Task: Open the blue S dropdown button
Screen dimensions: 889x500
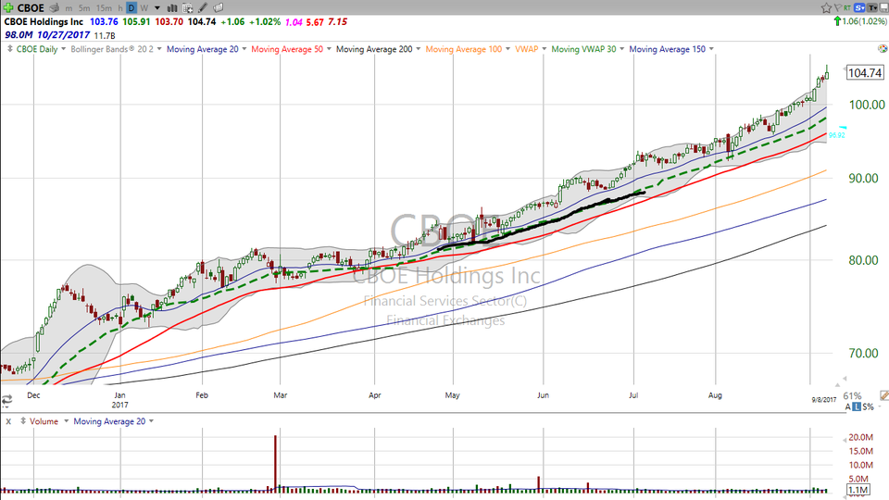Action: point(860,7)
